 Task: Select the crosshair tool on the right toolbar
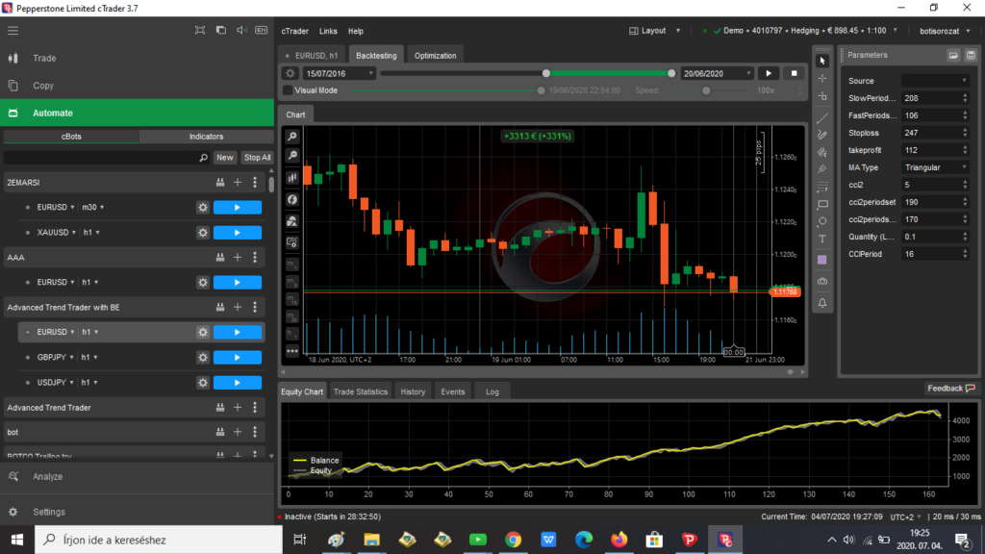(824, 78)
